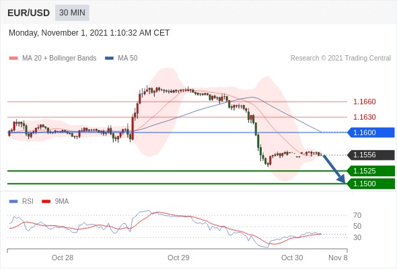Click the 9MA legend label

[x=62, y=202]
